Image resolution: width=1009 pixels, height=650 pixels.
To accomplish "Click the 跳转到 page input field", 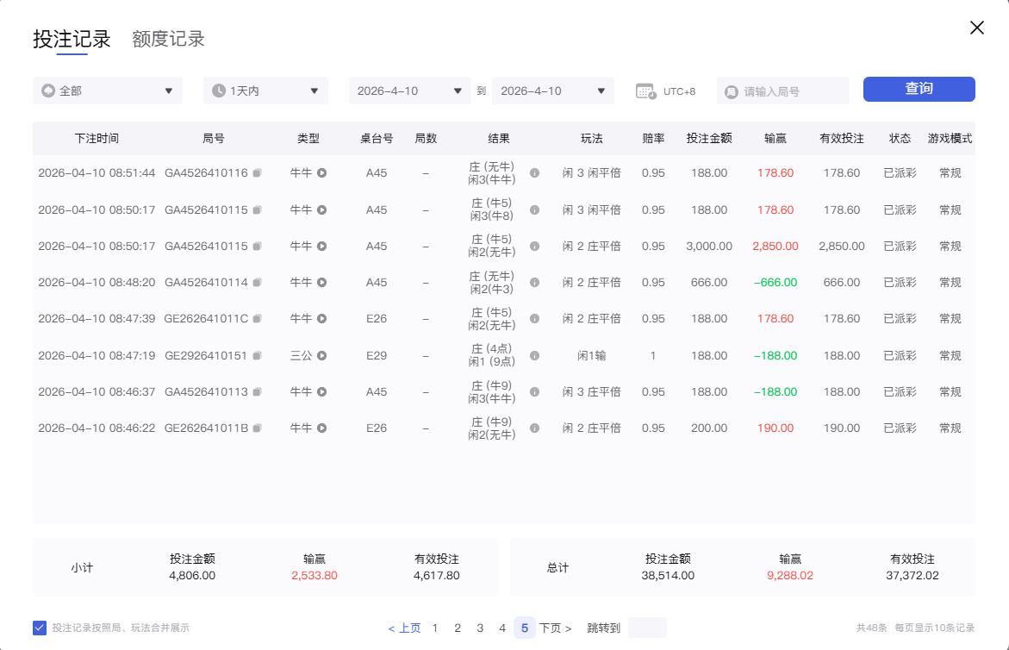I will click(x=646, y=628).
